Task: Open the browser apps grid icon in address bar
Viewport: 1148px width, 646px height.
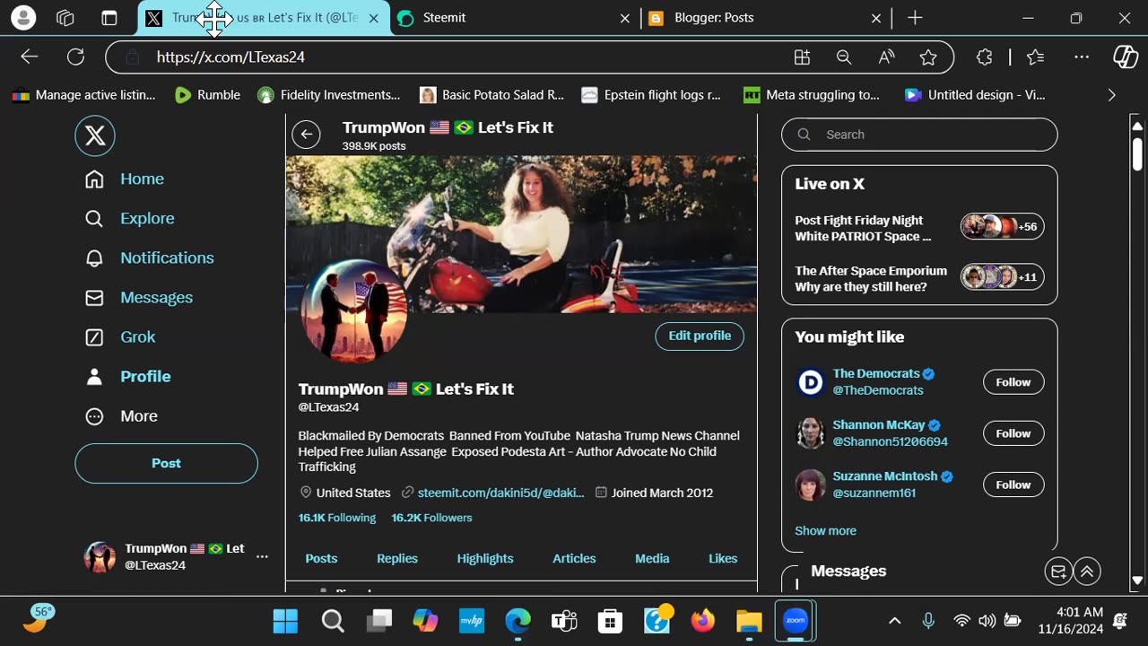Action: (802, 57)
